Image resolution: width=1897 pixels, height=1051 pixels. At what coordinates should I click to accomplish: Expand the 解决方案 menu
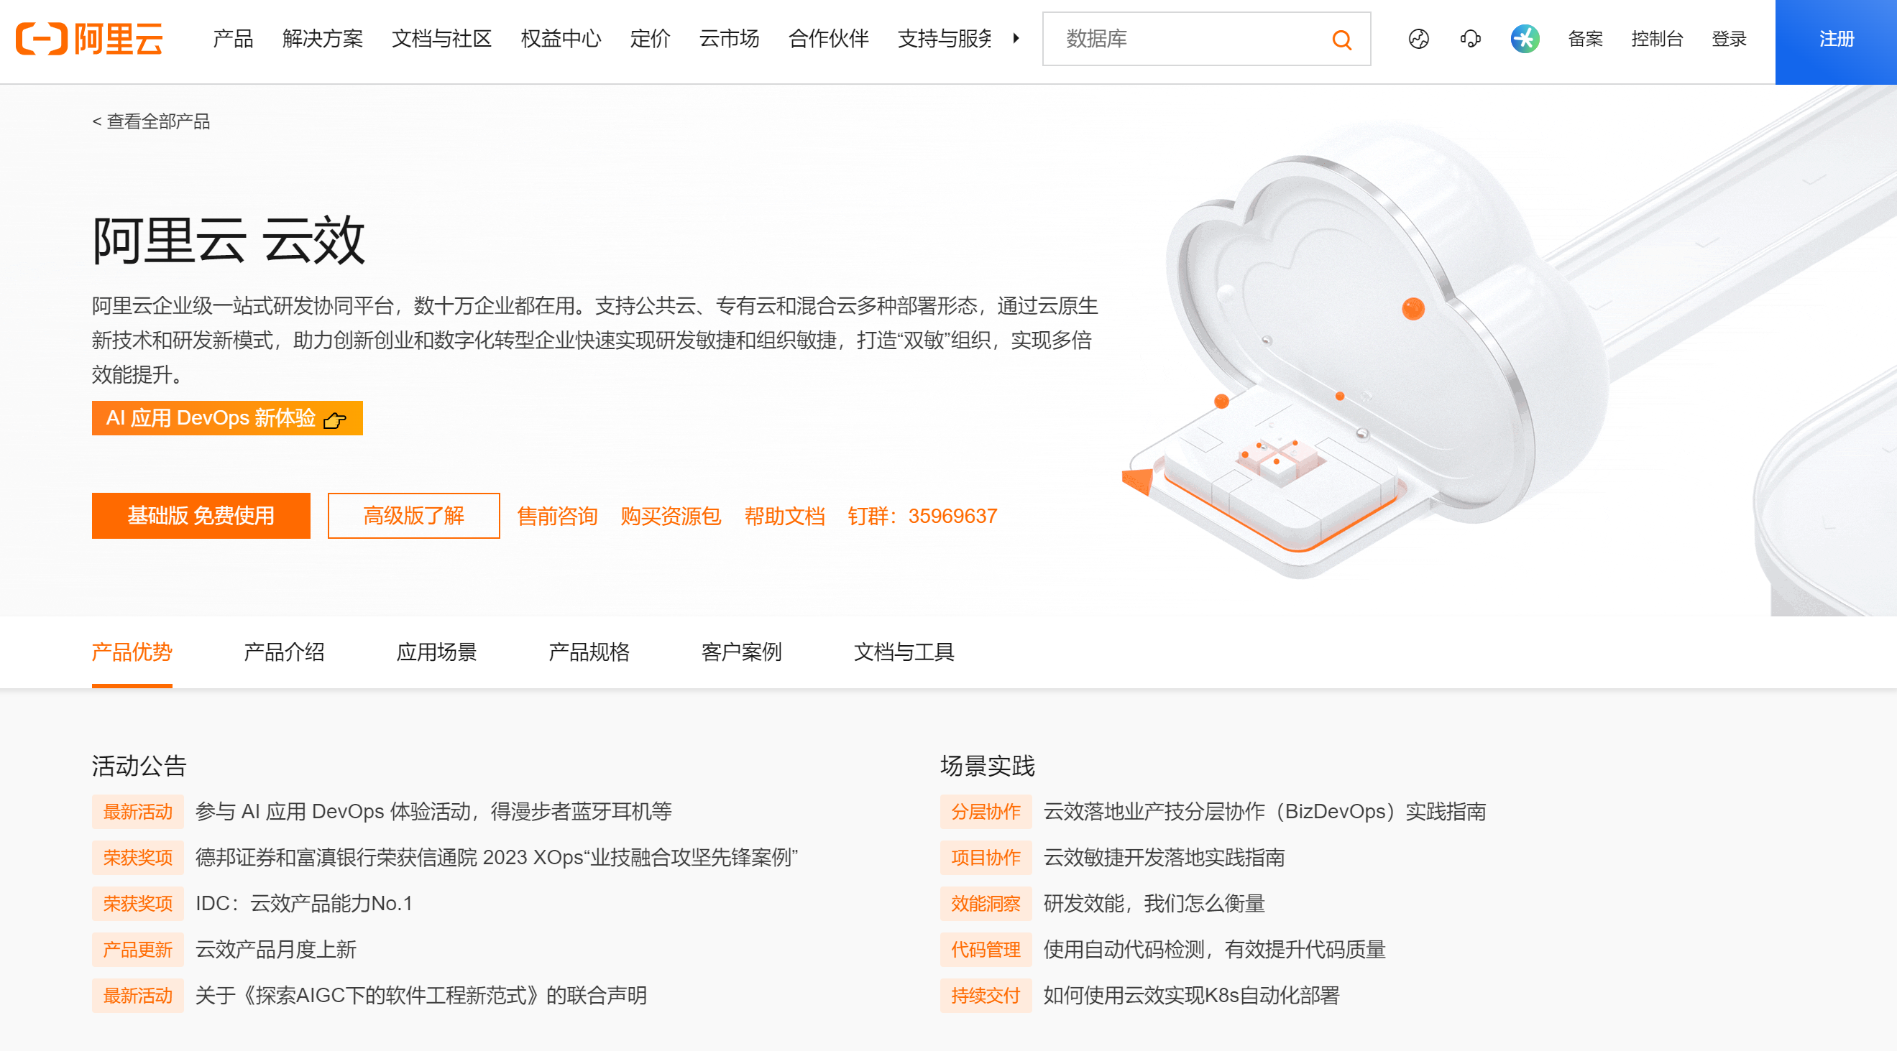(x=323, y=38)
